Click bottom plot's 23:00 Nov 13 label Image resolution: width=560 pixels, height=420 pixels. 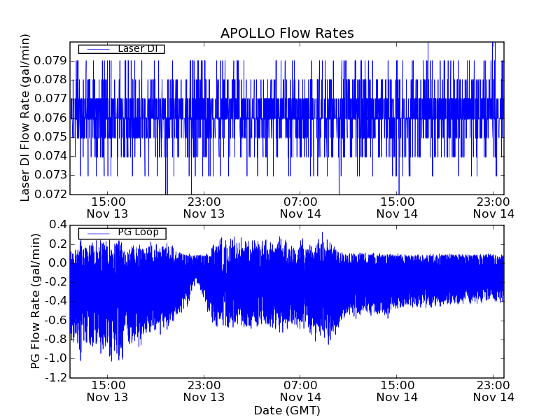click(204, 391)
